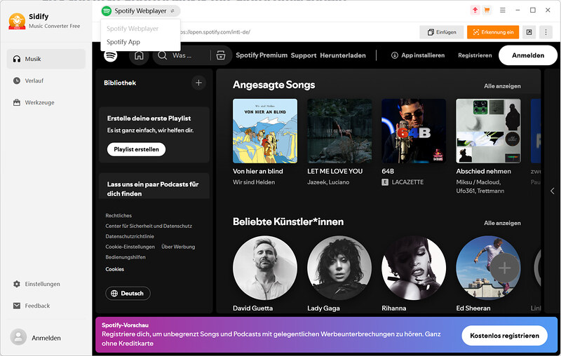561x356 pixels.
Task: Open the Support link
Action: coord(304,55)
